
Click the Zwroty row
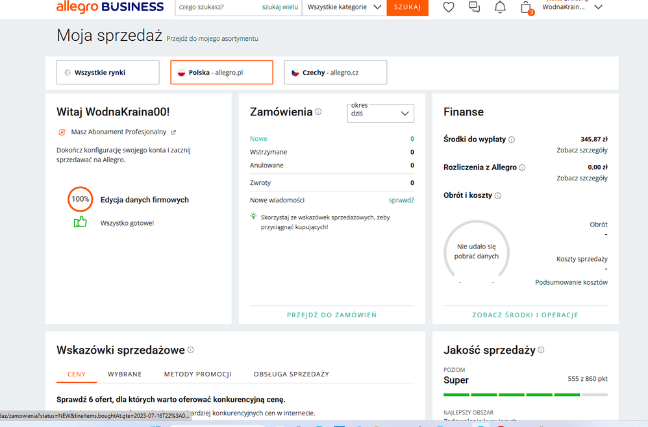pyautogui.click(x=332, y=182)
